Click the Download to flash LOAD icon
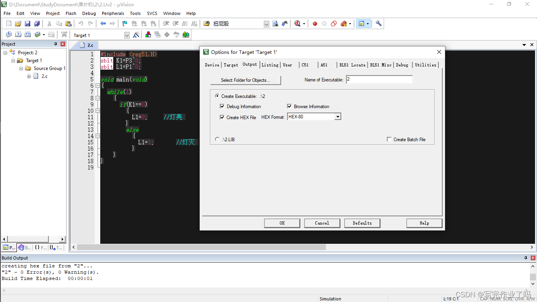 coord(64,35)
